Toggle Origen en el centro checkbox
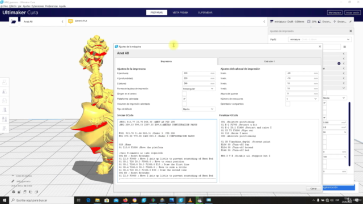 (184, 93)
